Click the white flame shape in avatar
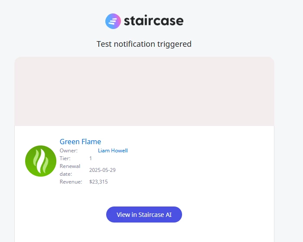Image resolution: width=303 pixels, height=242 pixels. coord(41,161)
